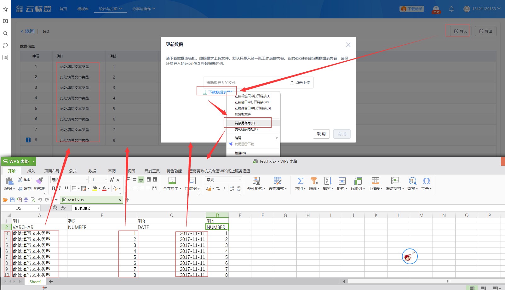Click the open folder icon in quick access bar
The height and width of the screenshot is (290, 505).
(5, 200)
